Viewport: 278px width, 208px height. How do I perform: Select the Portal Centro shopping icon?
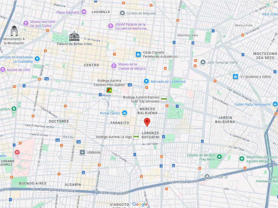[x=124, y=113]
